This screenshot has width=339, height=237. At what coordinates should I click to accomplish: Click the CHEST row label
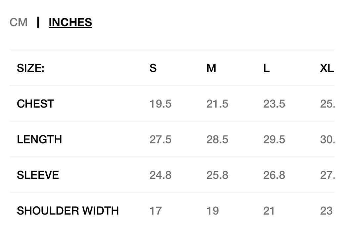pos(35,104)
